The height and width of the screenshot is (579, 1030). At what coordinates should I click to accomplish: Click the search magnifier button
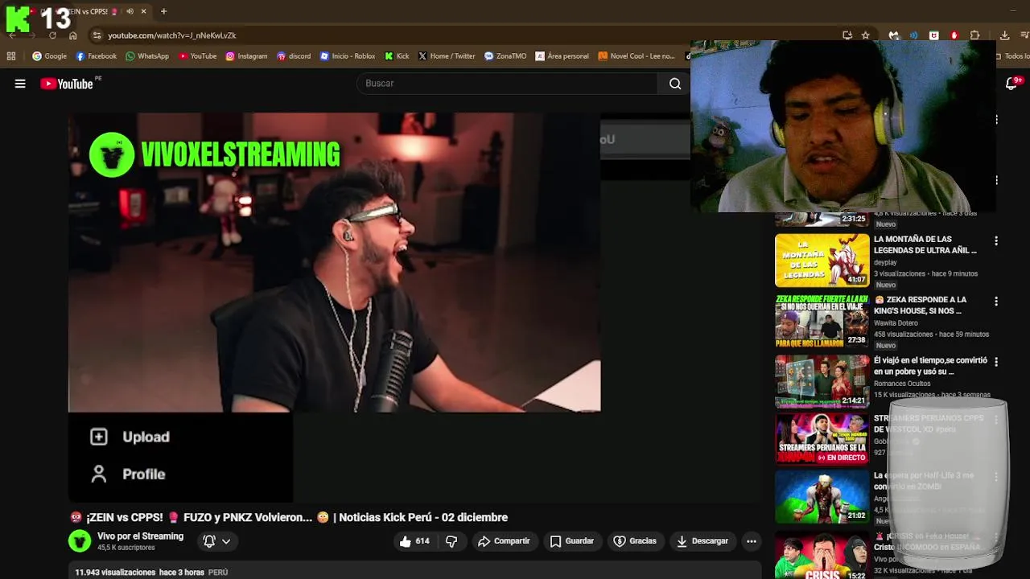675,84
